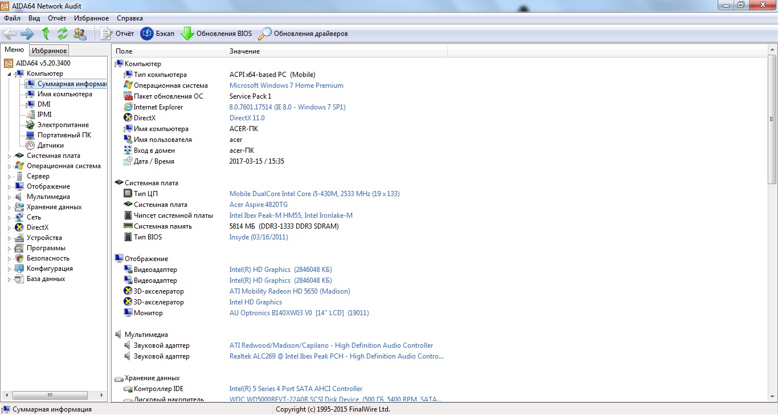Expand the Операционная система tree node
This screenshot has height=415, width=778.
(x=9, y=166)
